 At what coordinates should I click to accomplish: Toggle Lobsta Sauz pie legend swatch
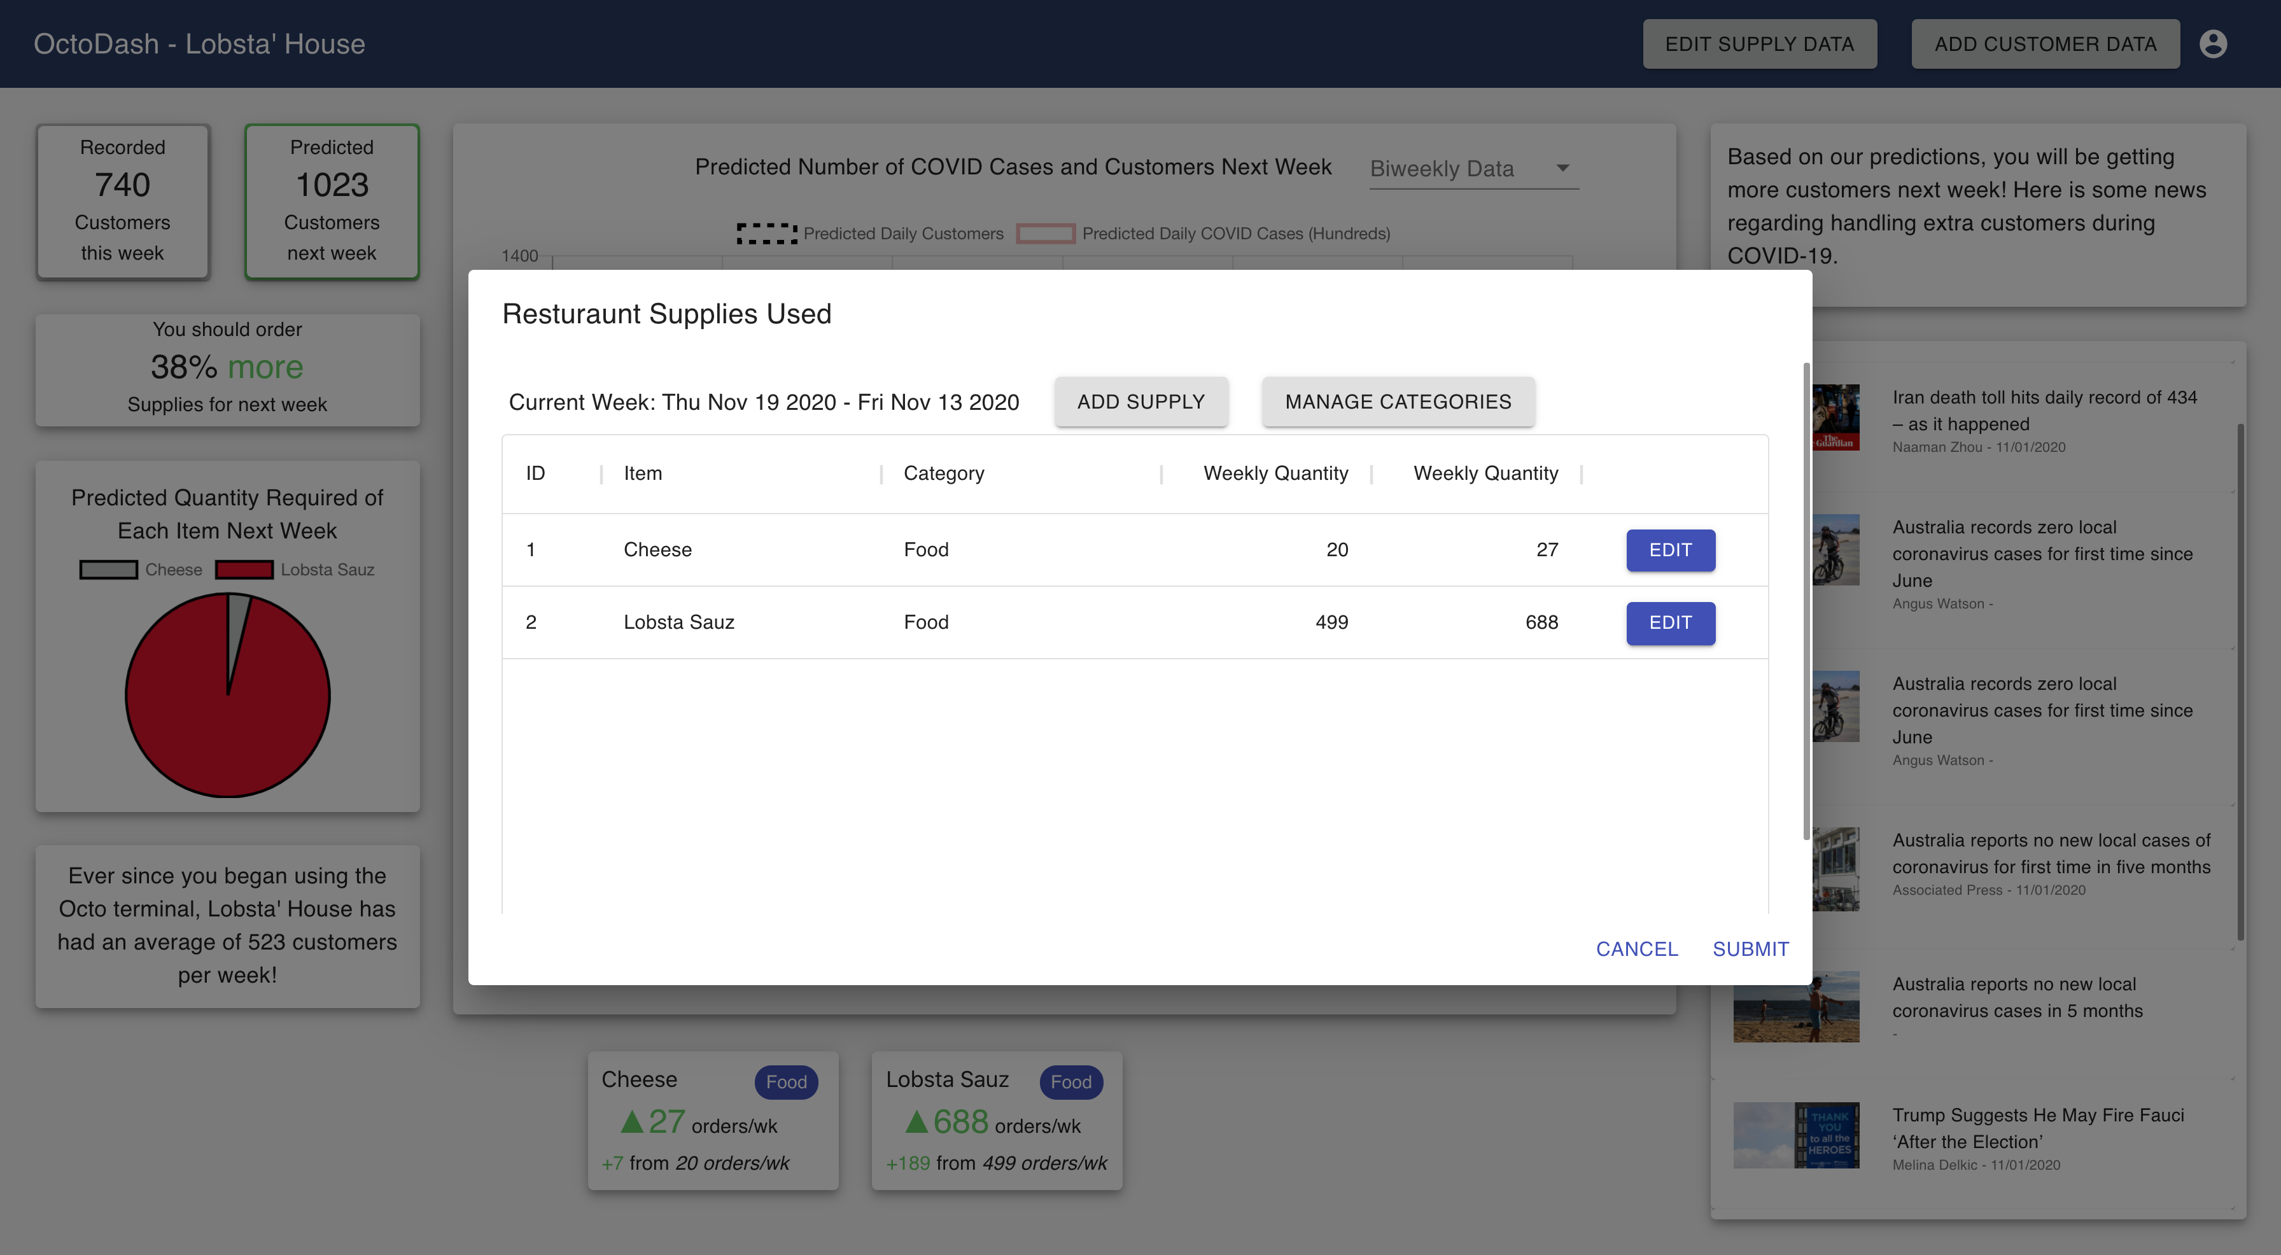[244, 570]
